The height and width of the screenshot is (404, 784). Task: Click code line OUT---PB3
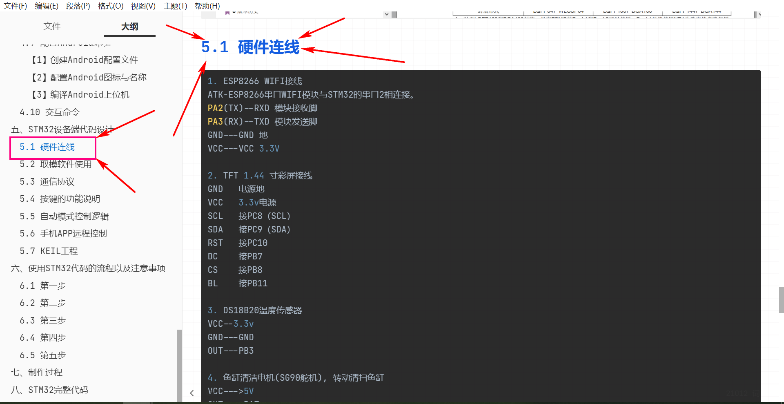231,351
